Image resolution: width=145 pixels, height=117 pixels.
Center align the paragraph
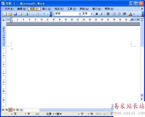108,14
